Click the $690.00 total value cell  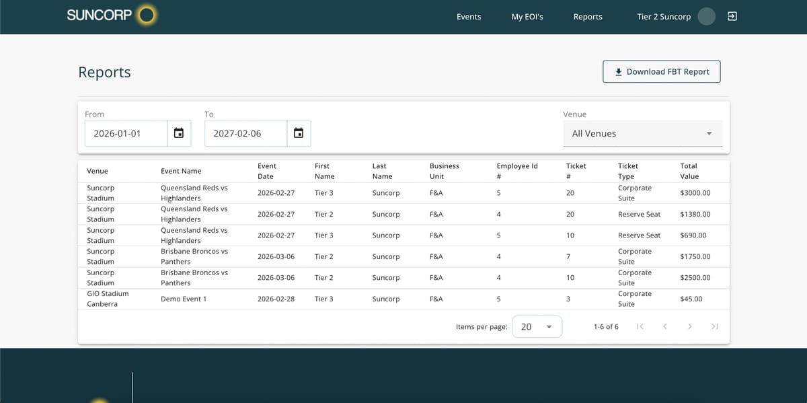(693, 235)
